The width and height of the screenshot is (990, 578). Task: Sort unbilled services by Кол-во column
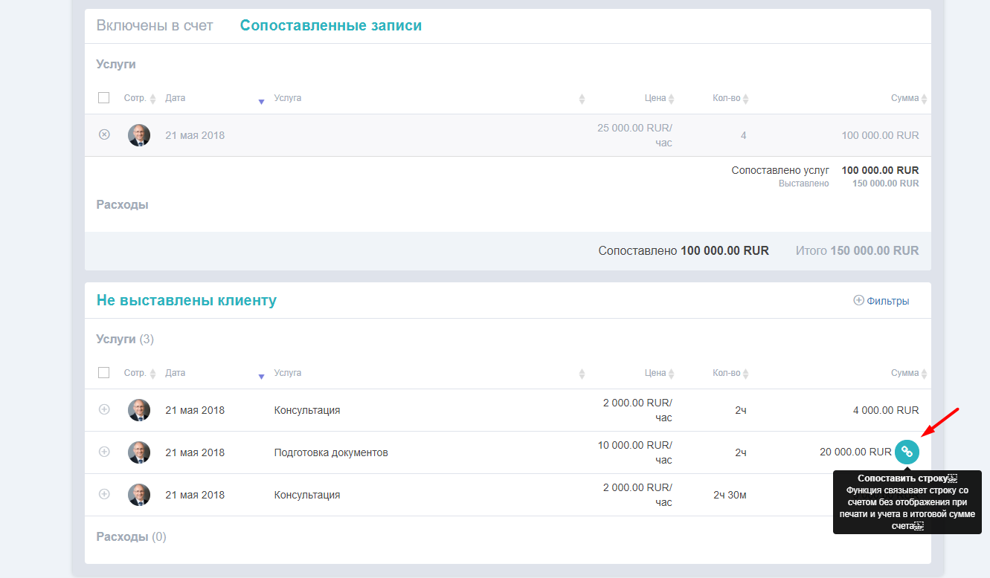coord(730,373)
